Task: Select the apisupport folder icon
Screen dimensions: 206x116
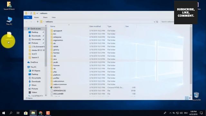Action: 51,31
